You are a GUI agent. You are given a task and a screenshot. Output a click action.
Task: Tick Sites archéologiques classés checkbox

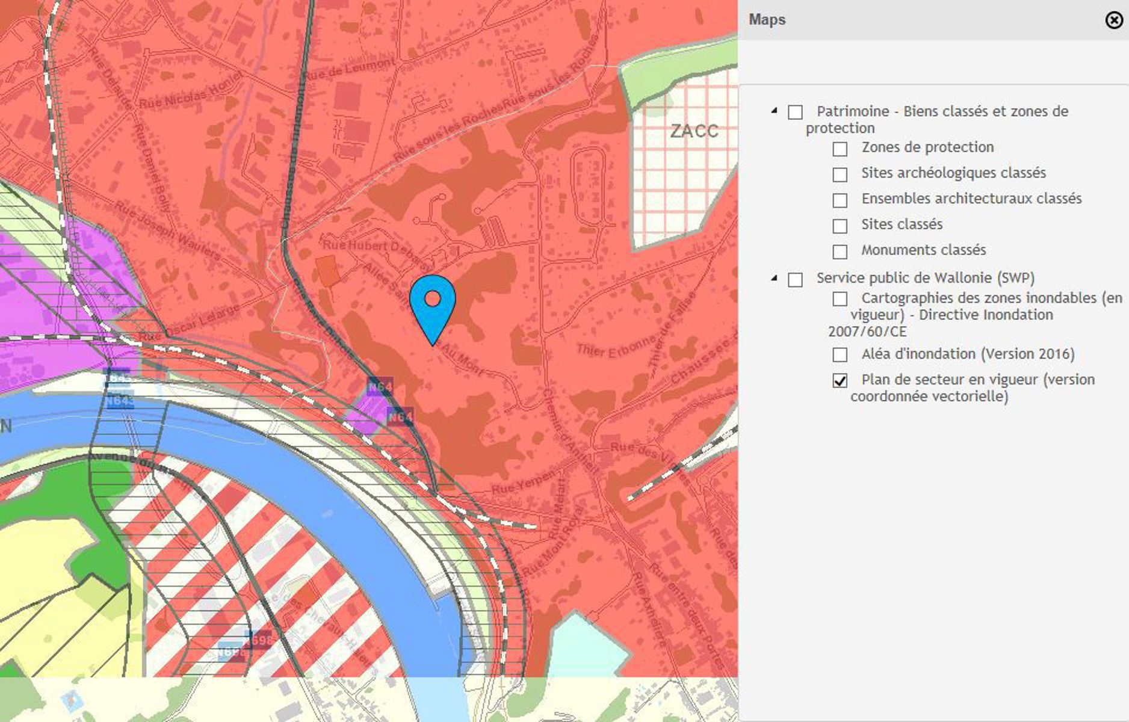(x=840, y=174)
